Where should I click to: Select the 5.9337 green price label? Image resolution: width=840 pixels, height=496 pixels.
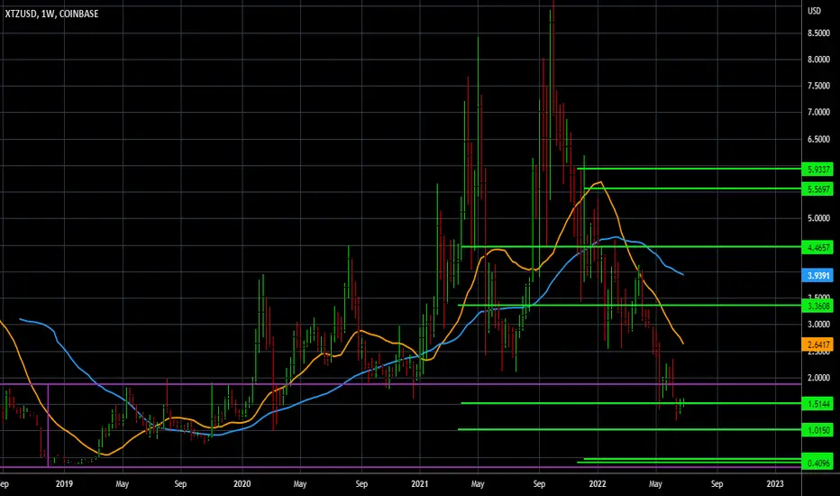point(817,170)
